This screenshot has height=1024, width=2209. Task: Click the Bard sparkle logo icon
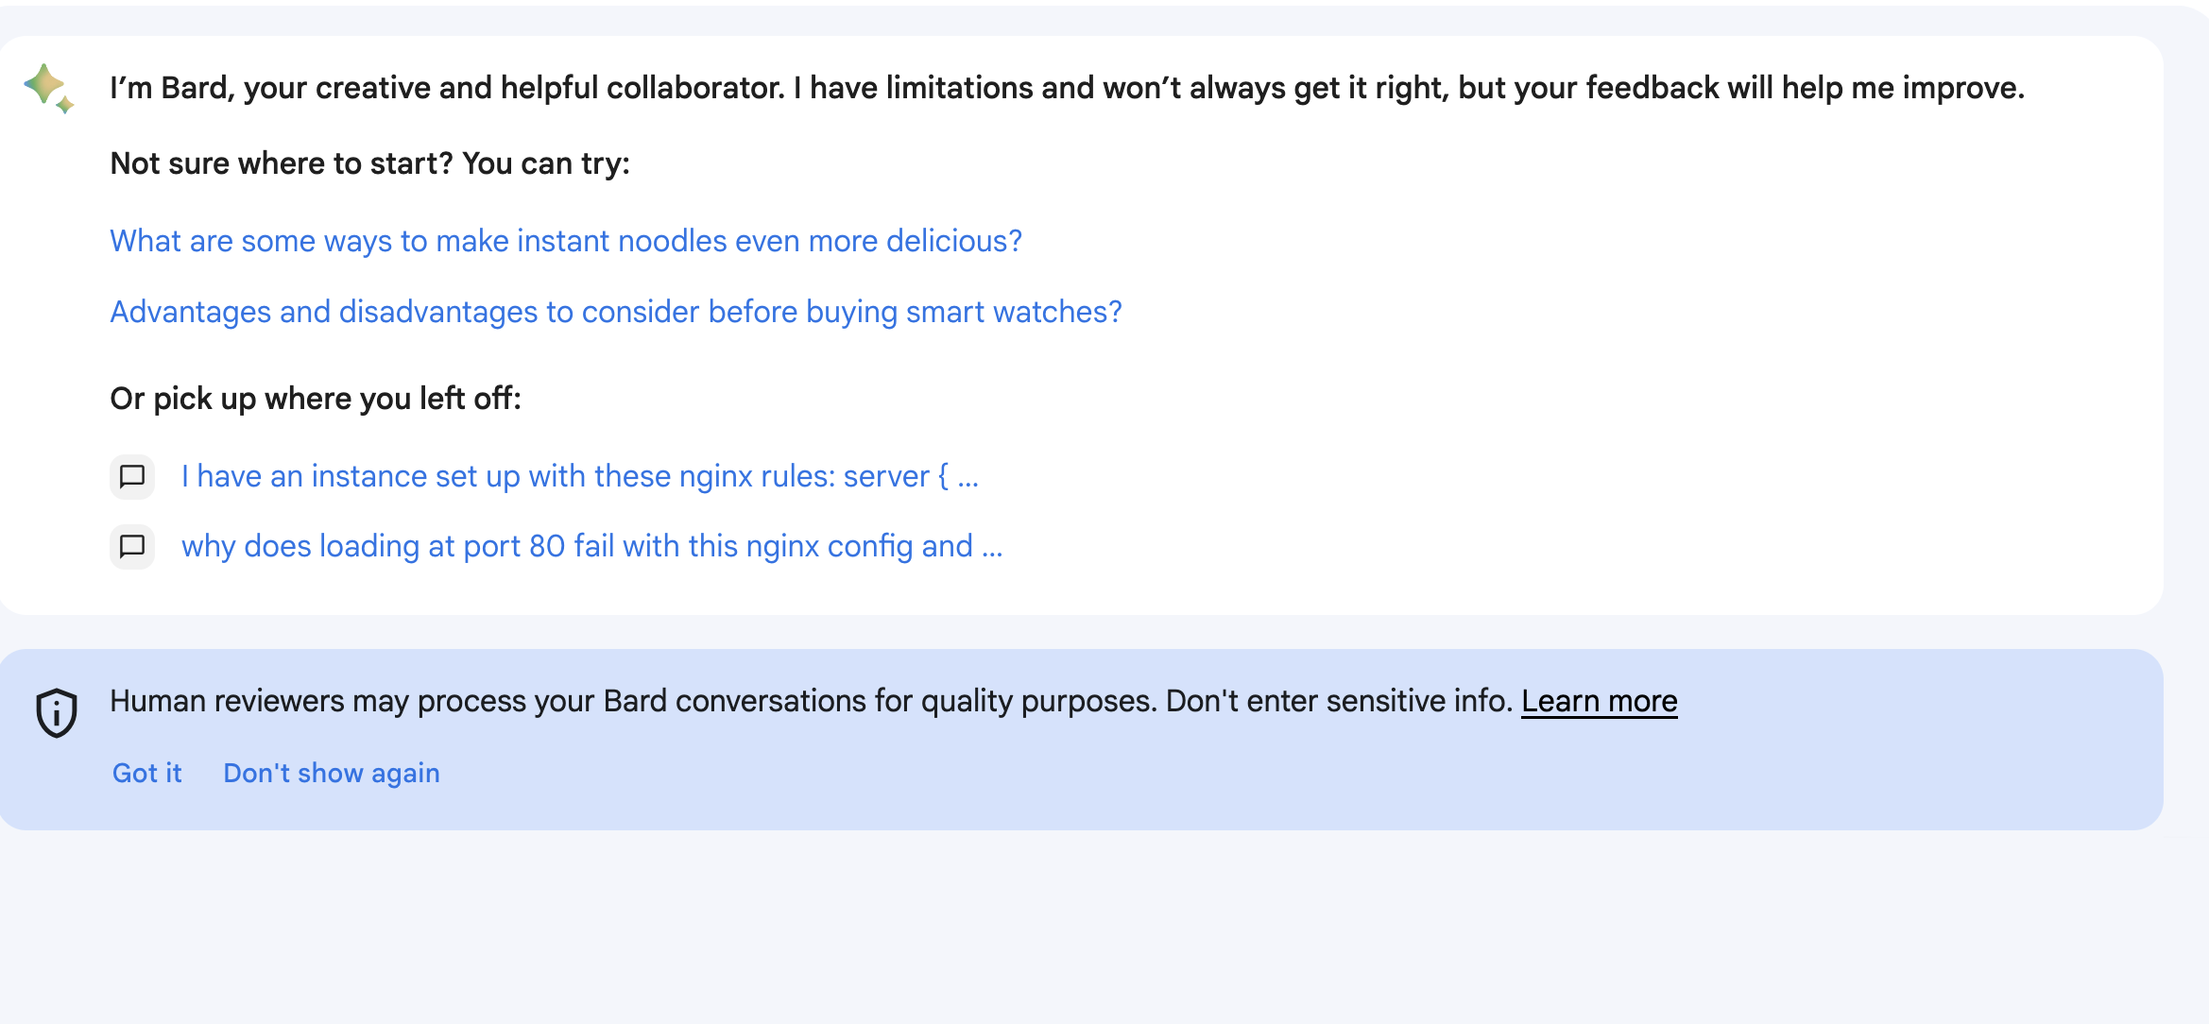pyautogui.click(x=49, y=89)
